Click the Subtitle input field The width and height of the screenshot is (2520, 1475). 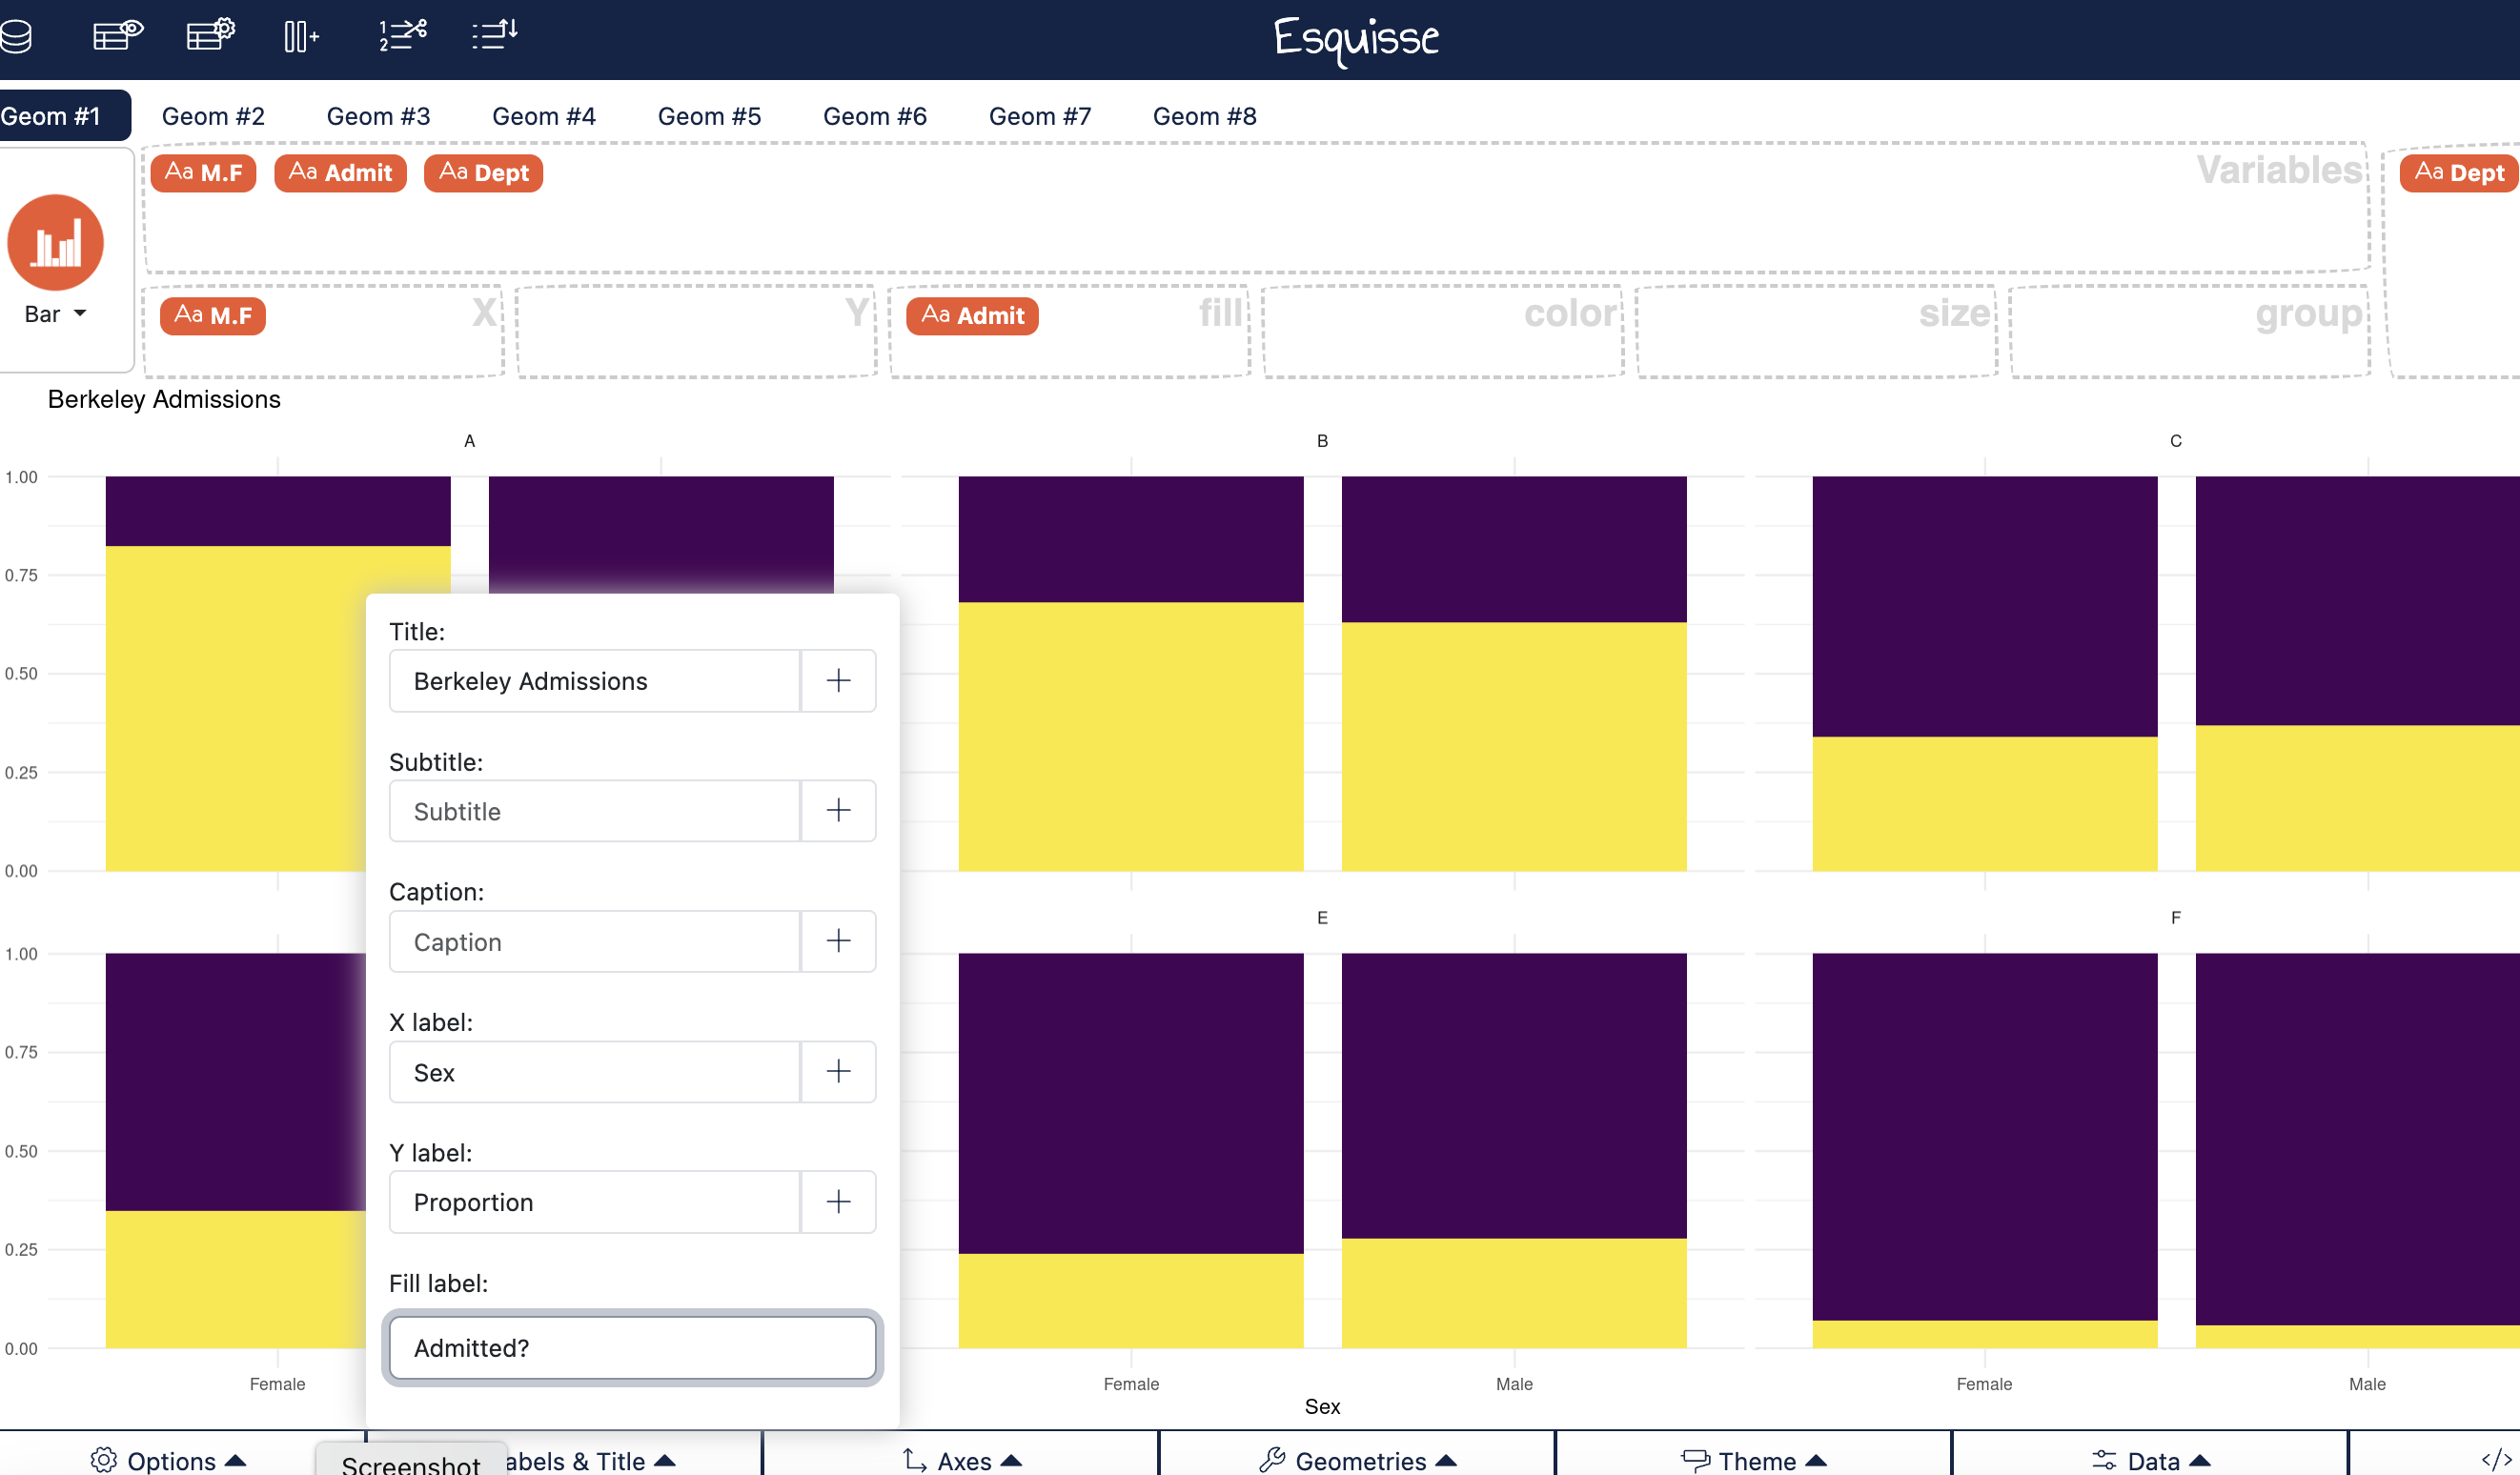click(x=594, y=811)
